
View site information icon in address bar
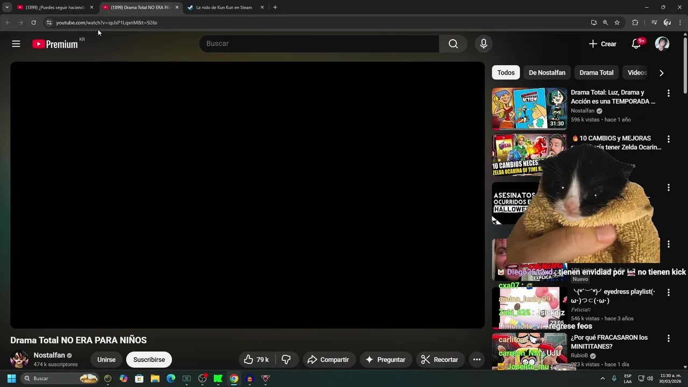pyautogui.click(x=49, y=23)
